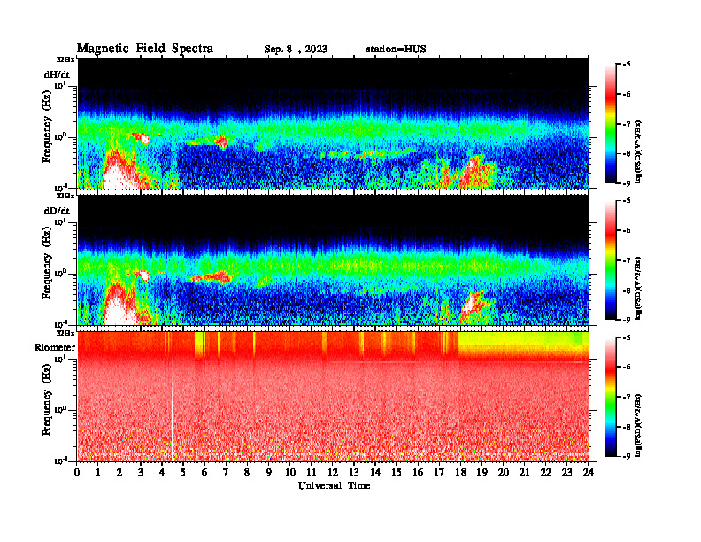The image size is (701, 542).
Task: Select the "dH/dt" panel label
Action: pos(57,74)
